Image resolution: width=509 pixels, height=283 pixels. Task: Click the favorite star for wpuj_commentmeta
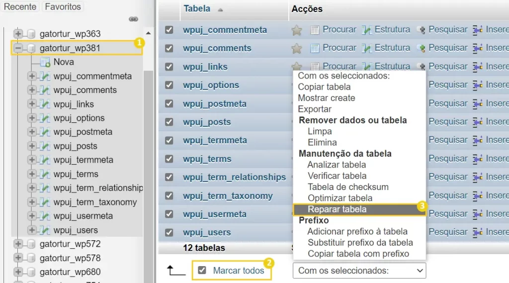coord(297,30)
